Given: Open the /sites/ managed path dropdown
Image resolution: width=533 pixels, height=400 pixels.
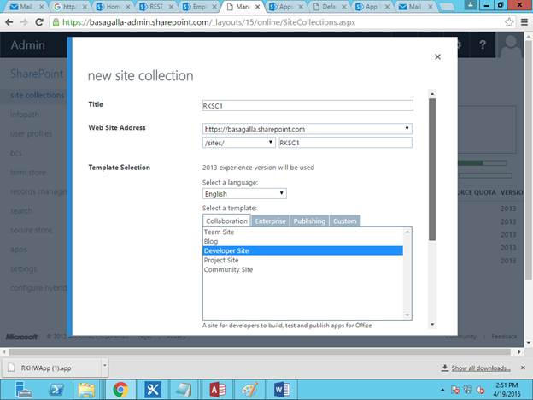Looking at the screenshot, I should click(x=238, y=143).
